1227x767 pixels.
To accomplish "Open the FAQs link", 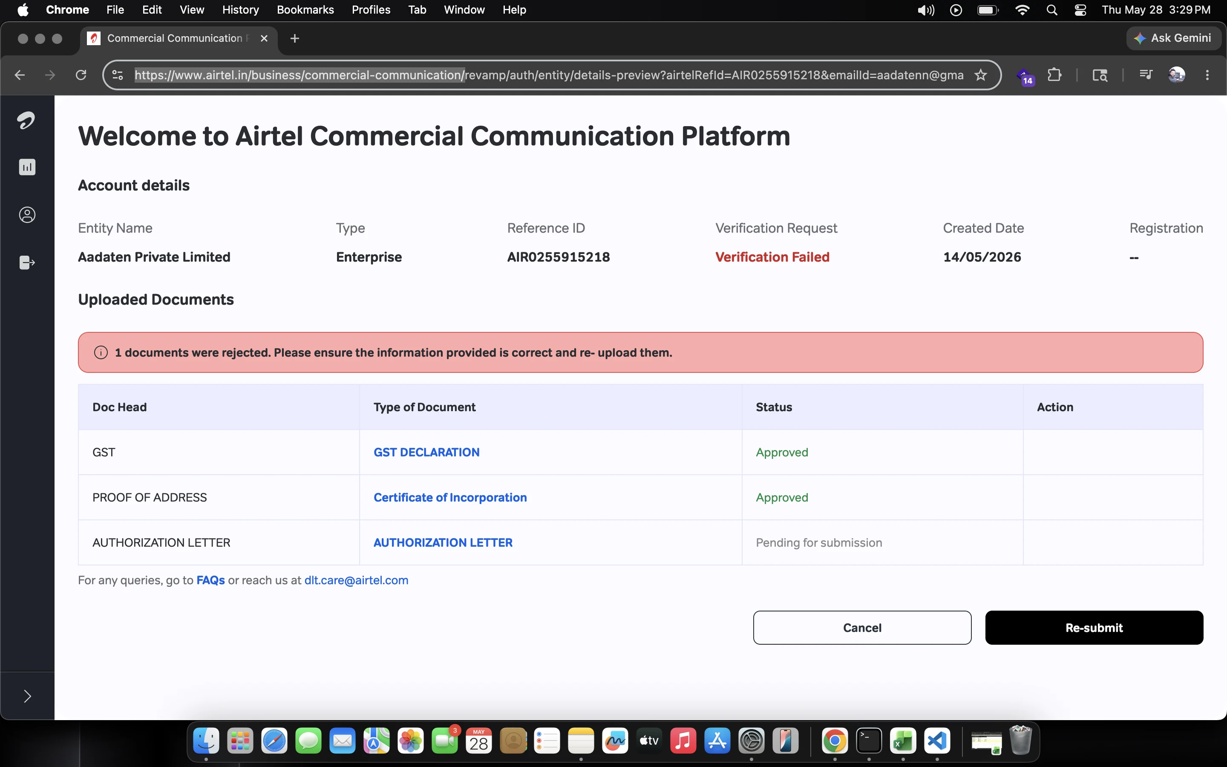I will tap(210, 580).
